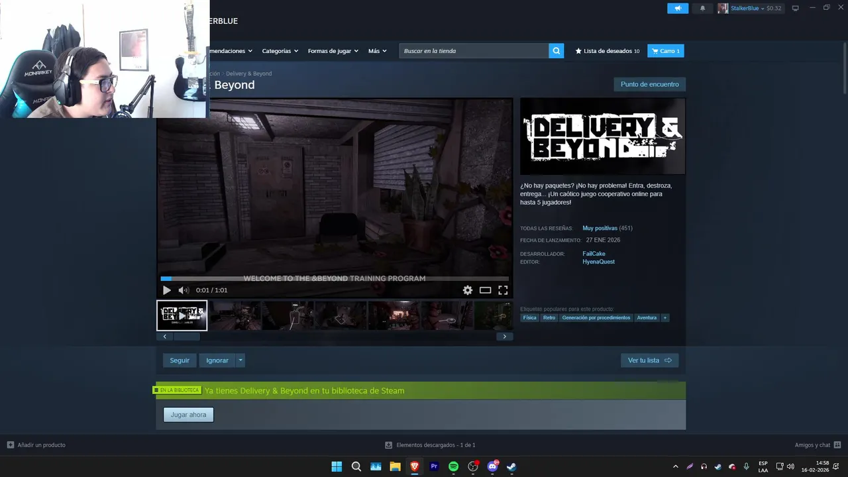Select the 'Física' tag

pos(529,318)
